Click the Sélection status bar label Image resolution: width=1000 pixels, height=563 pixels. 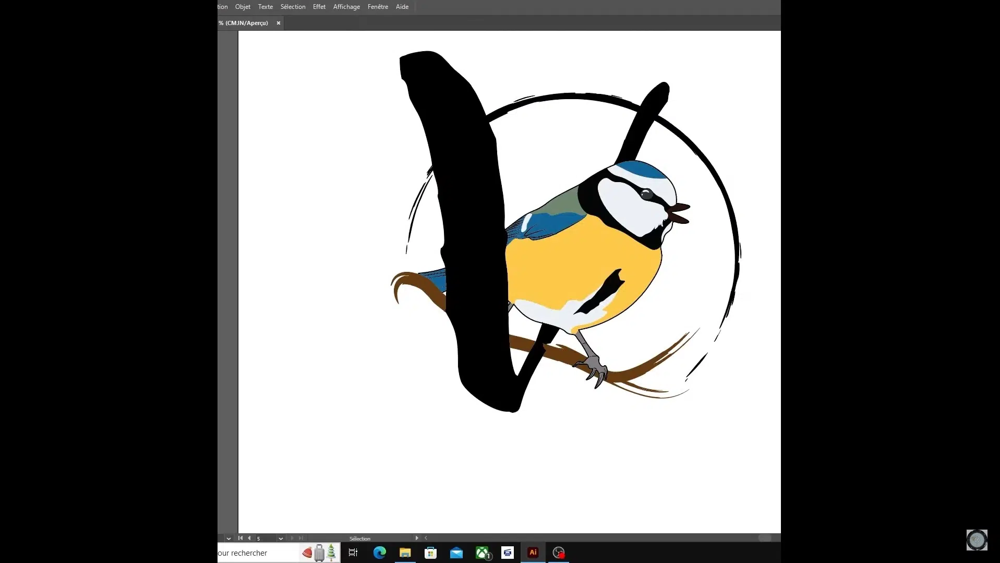360,538
